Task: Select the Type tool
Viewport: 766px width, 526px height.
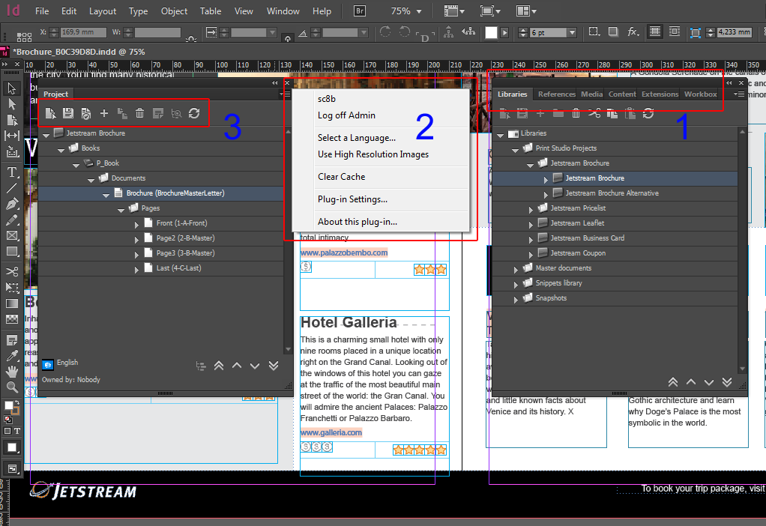Action: click(x=12, y=172)
